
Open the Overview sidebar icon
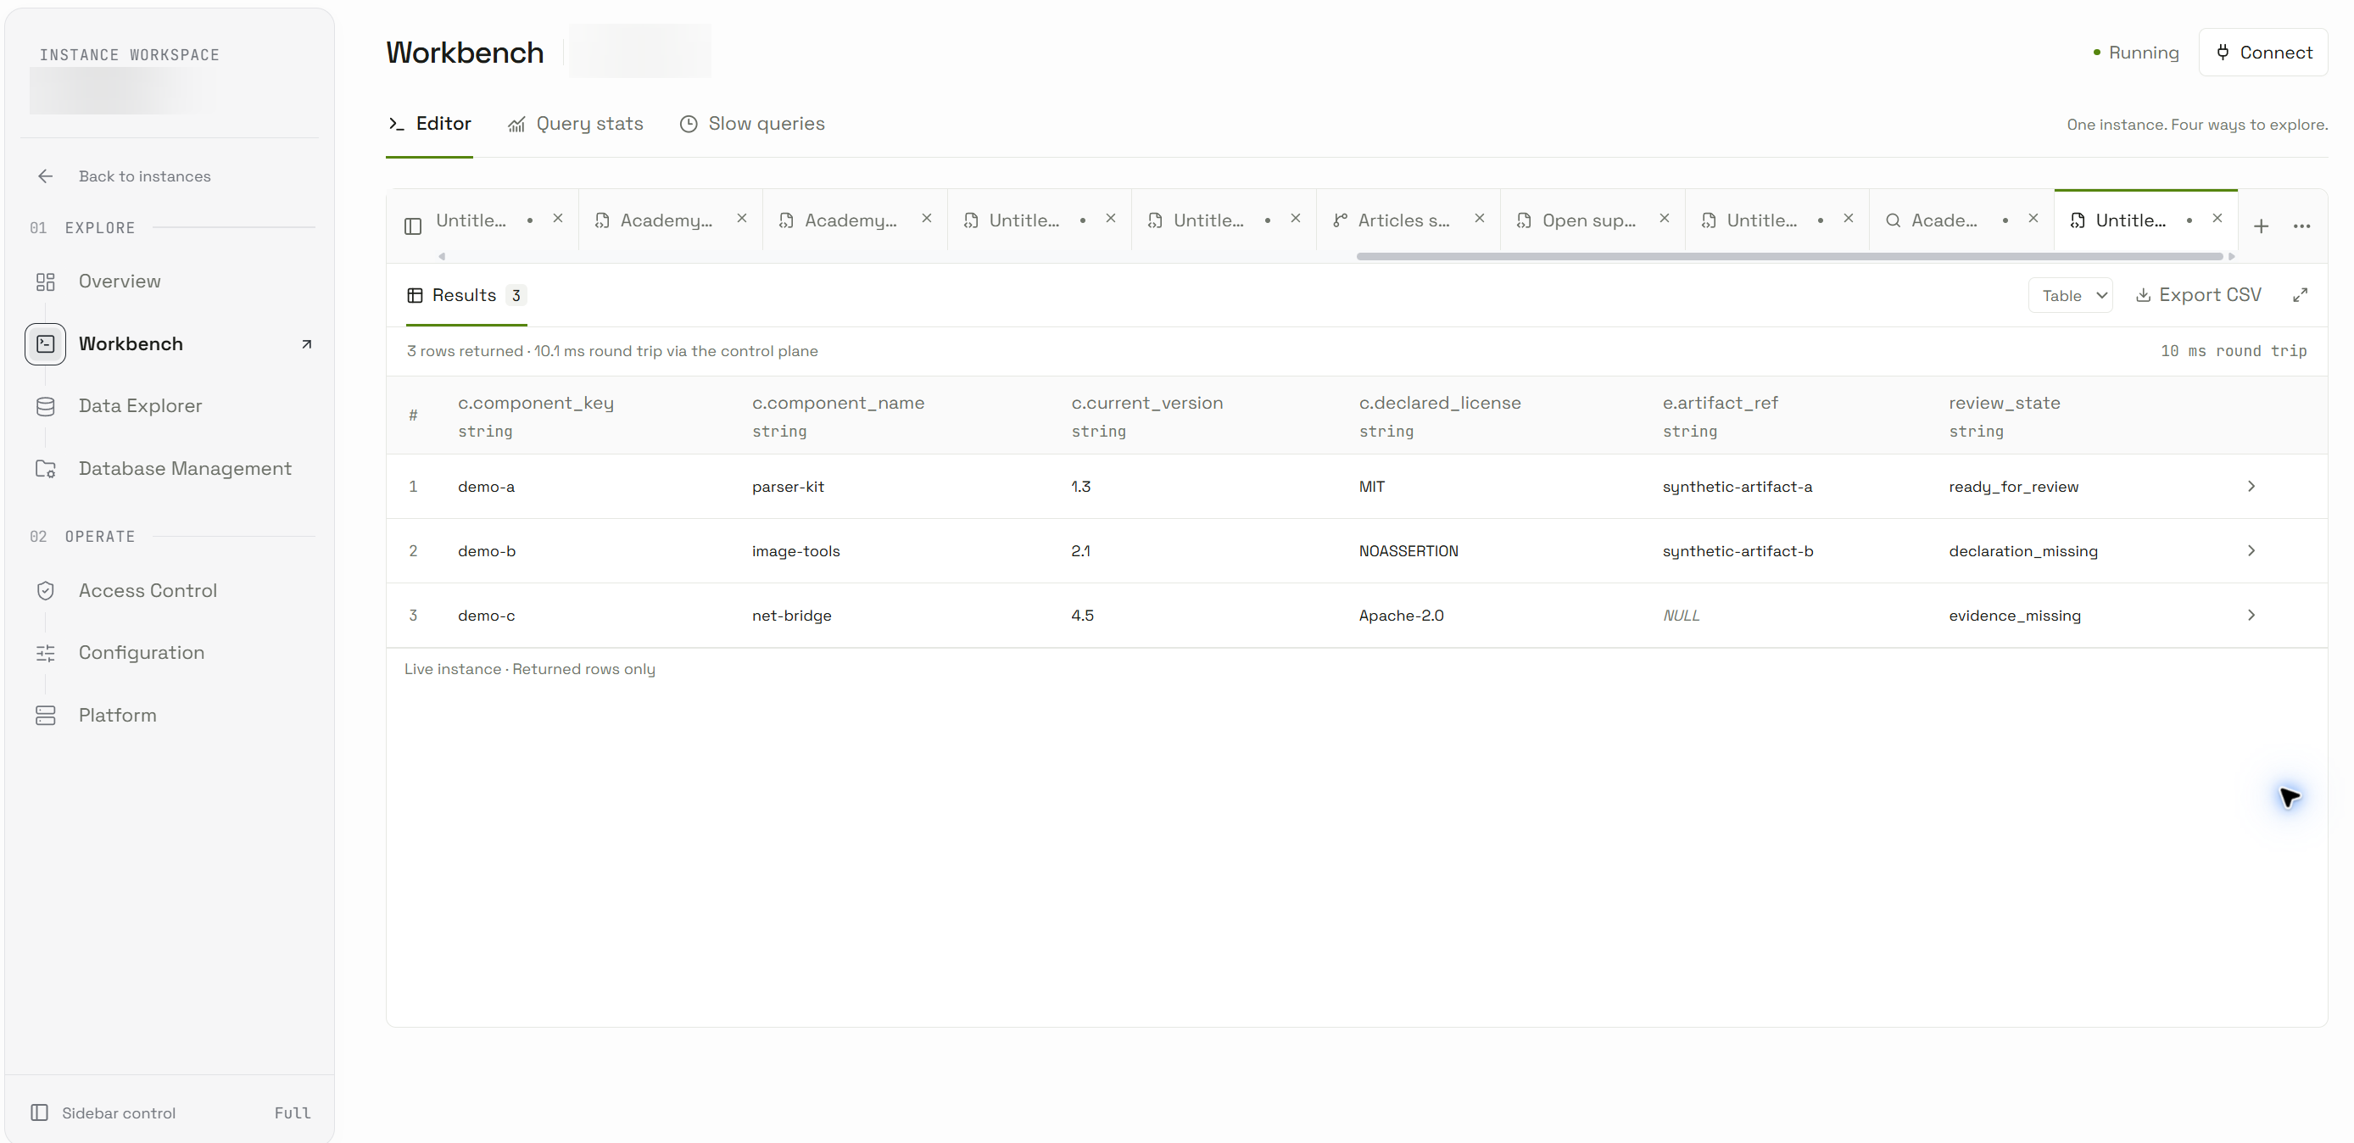click(46, 282)
